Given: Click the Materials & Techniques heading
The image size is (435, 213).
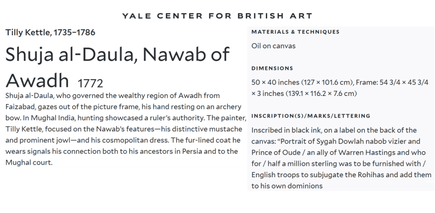Looking at the screenshot, I should (295, 32).
